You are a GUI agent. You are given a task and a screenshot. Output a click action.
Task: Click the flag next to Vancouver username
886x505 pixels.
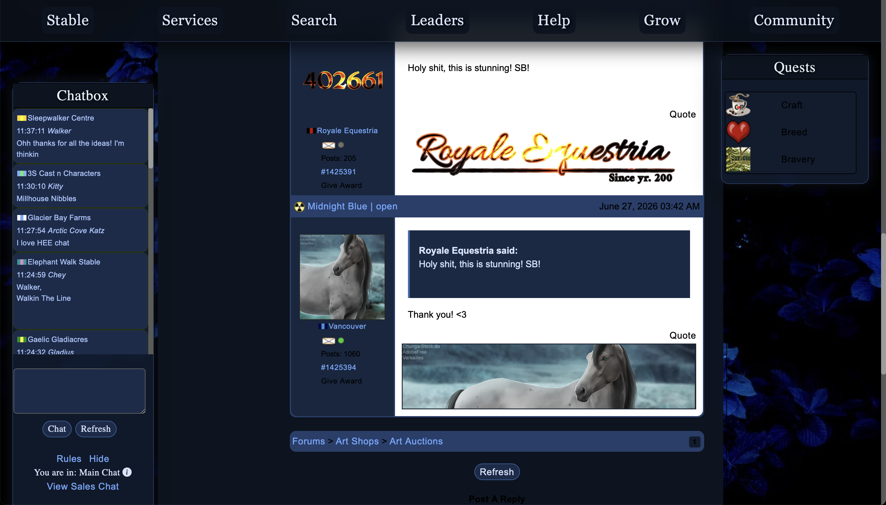coord(323,326)
